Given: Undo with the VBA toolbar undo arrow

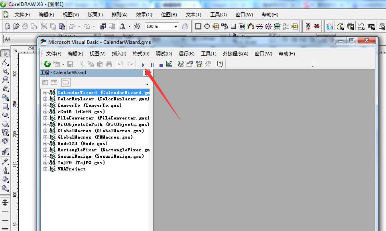Looking at the screenshot, I should 120,64.
